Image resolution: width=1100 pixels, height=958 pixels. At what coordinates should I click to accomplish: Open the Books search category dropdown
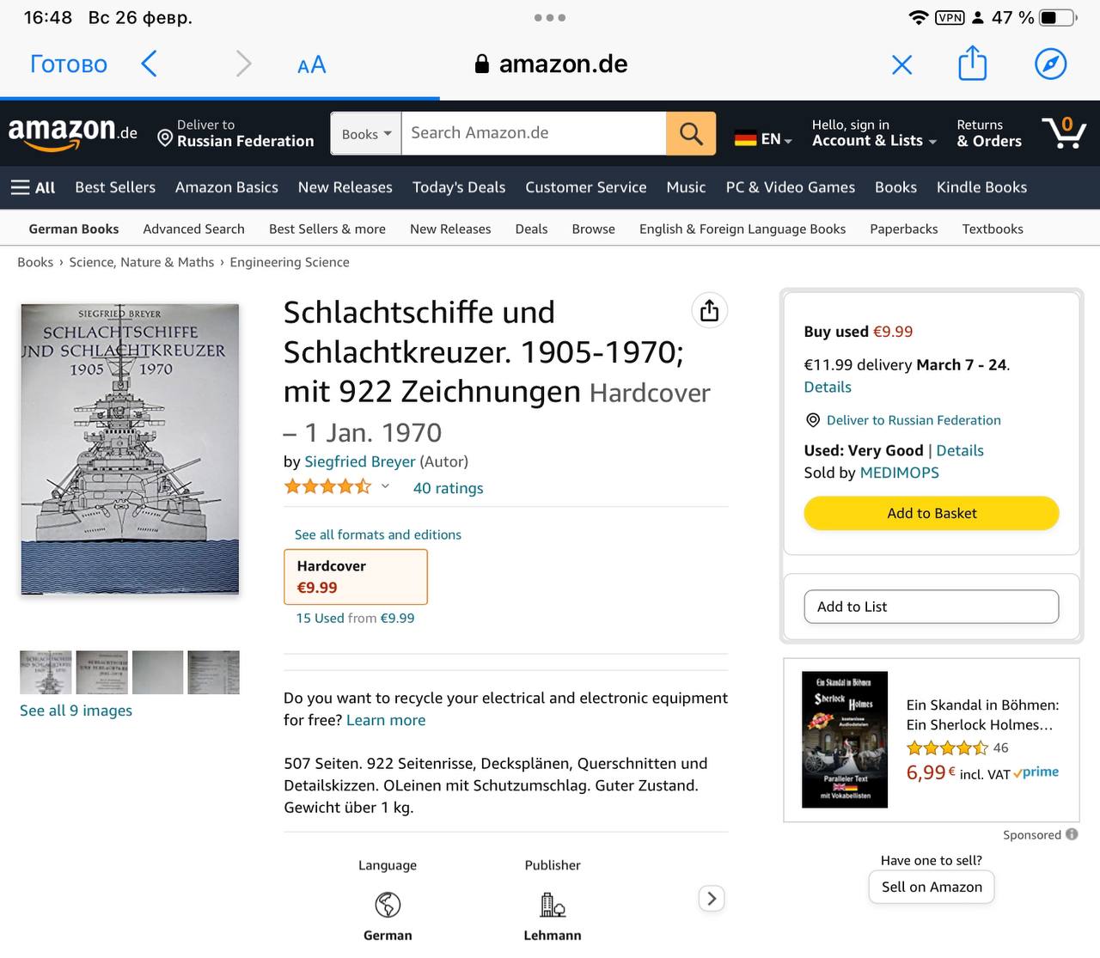[x=366, y=134]
